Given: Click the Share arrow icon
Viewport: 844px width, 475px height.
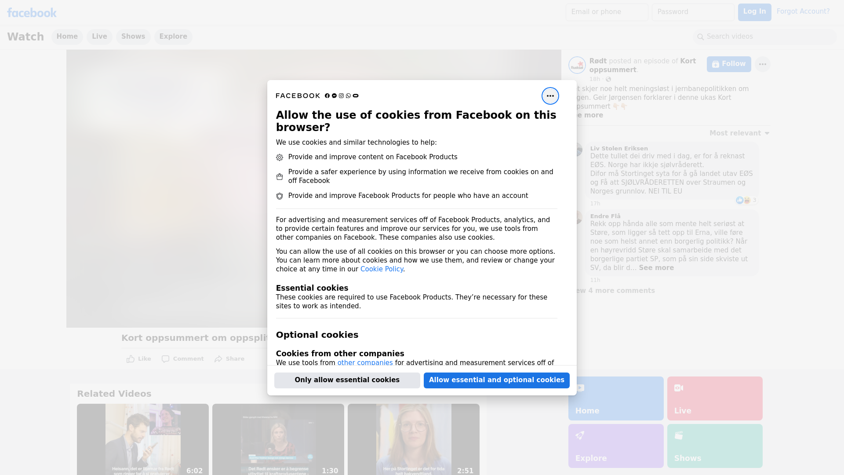Looking at the screenshot, I should (x=218, y=359).
